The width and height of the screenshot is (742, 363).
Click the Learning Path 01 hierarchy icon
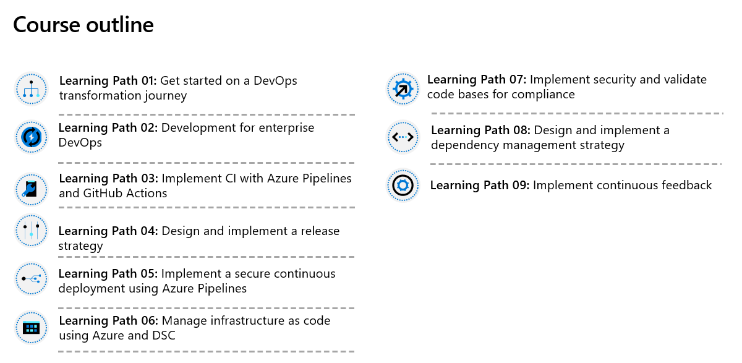tap(31, 89)
